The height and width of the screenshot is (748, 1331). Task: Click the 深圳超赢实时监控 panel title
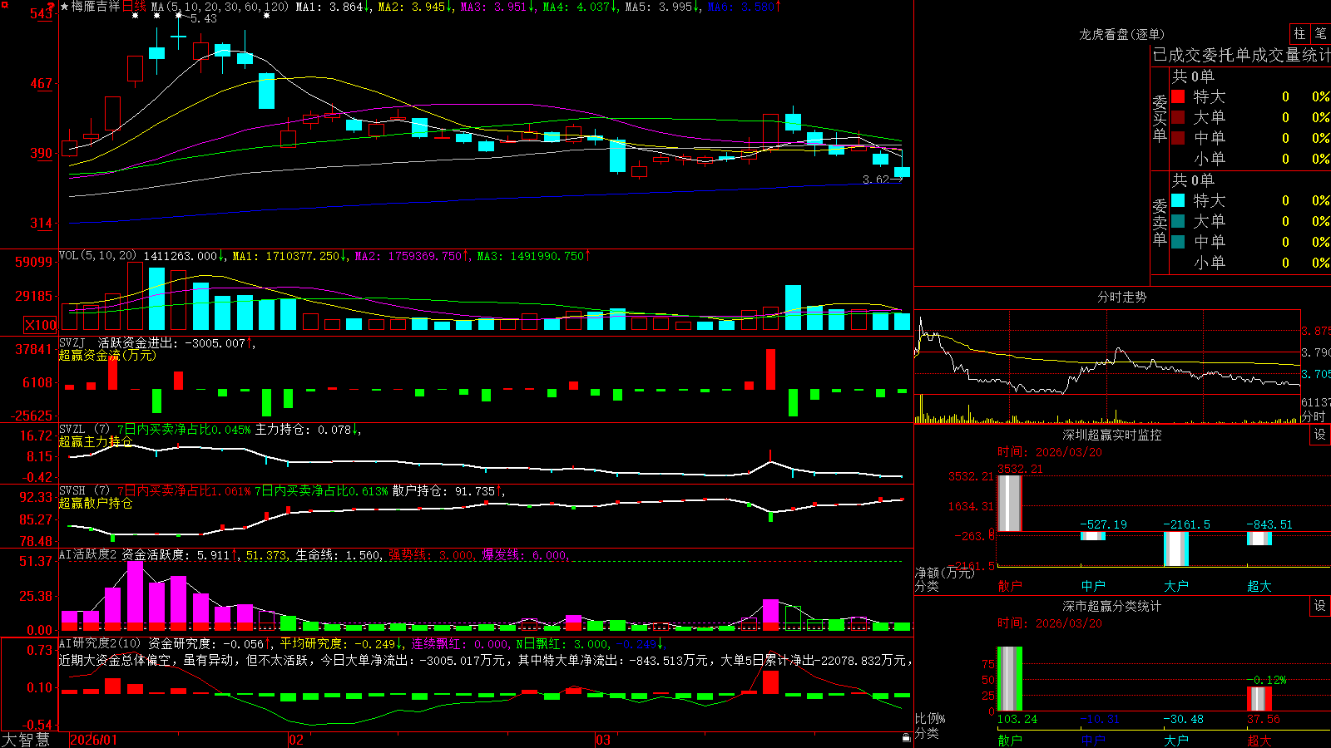coord(1111,435)
